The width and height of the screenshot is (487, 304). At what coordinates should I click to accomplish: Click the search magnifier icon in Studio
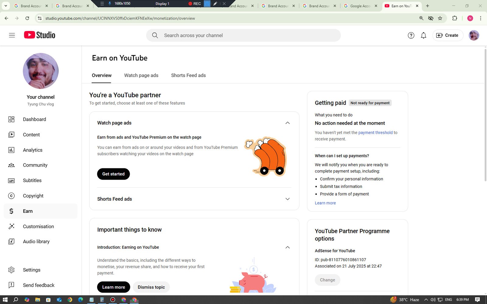click(x=155, y=35)
